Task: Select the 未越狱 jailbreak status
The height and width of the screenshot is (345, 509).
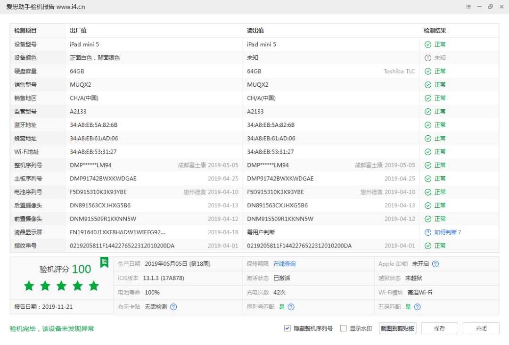Action: (x=414, y=278)
